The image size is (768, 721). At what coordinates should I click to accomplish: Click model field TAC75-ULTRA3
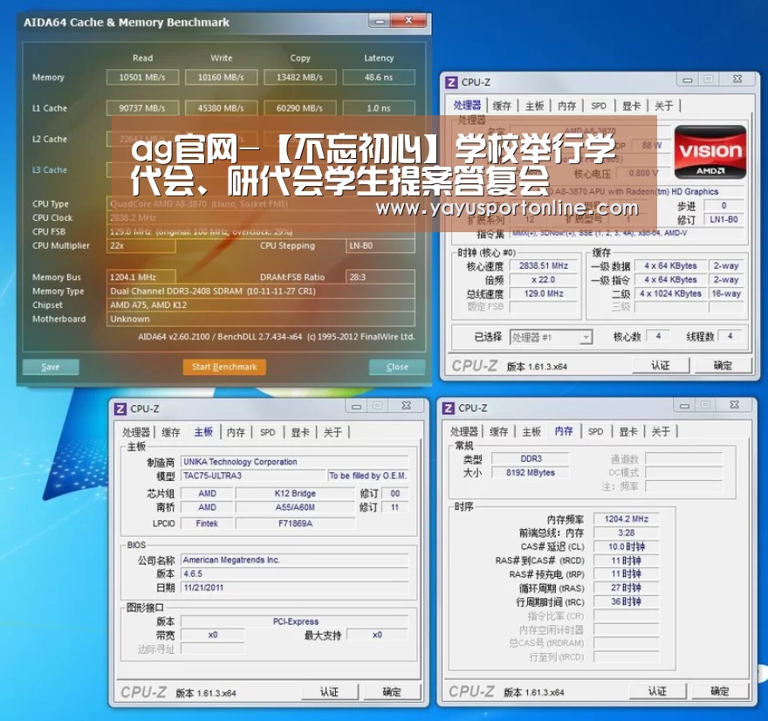(253, 476)
